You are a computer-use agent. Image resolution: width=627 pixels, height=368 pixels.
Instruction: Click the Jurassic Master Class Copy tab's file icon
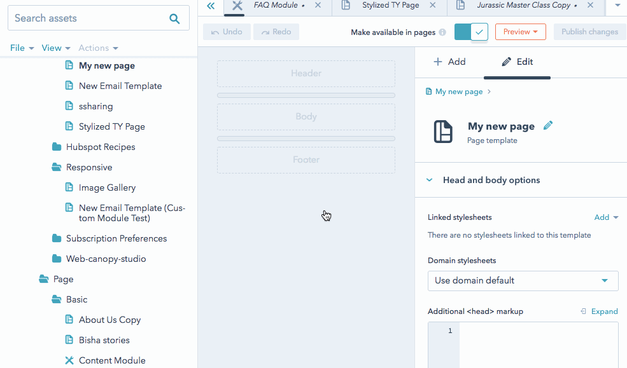tap(461, 5)
